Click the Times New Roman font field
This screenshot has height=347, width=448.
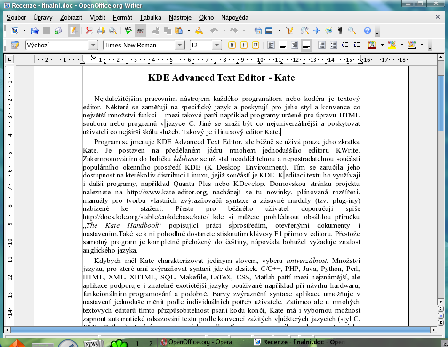click(x=139, y=45)
